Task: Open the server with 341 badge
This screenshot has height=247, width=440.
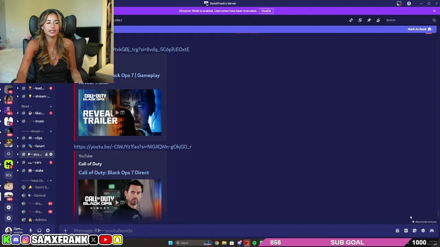Action: point(9,99)
